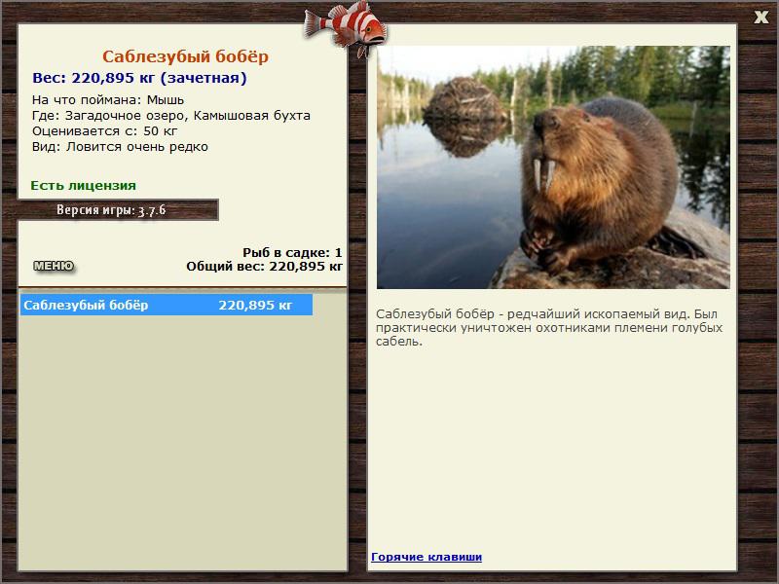The width and height of the screenshot is (779, 584).
Task: Click the Общий вес total text
Action: tap(264, 266)
